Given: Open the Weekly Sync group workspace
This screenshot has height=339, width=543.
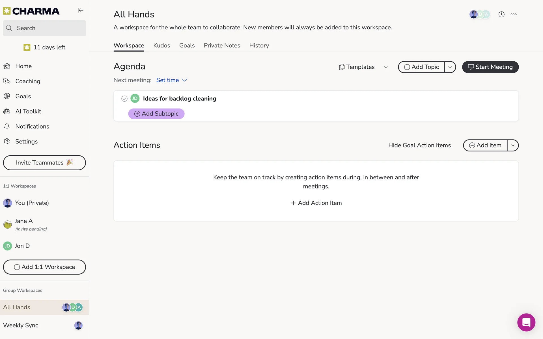Looking at the screenshot, I should 21,325.
